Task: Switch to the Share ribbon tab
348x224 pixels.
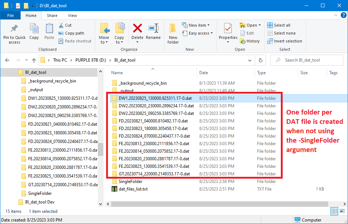Action: tap(52, 15)
